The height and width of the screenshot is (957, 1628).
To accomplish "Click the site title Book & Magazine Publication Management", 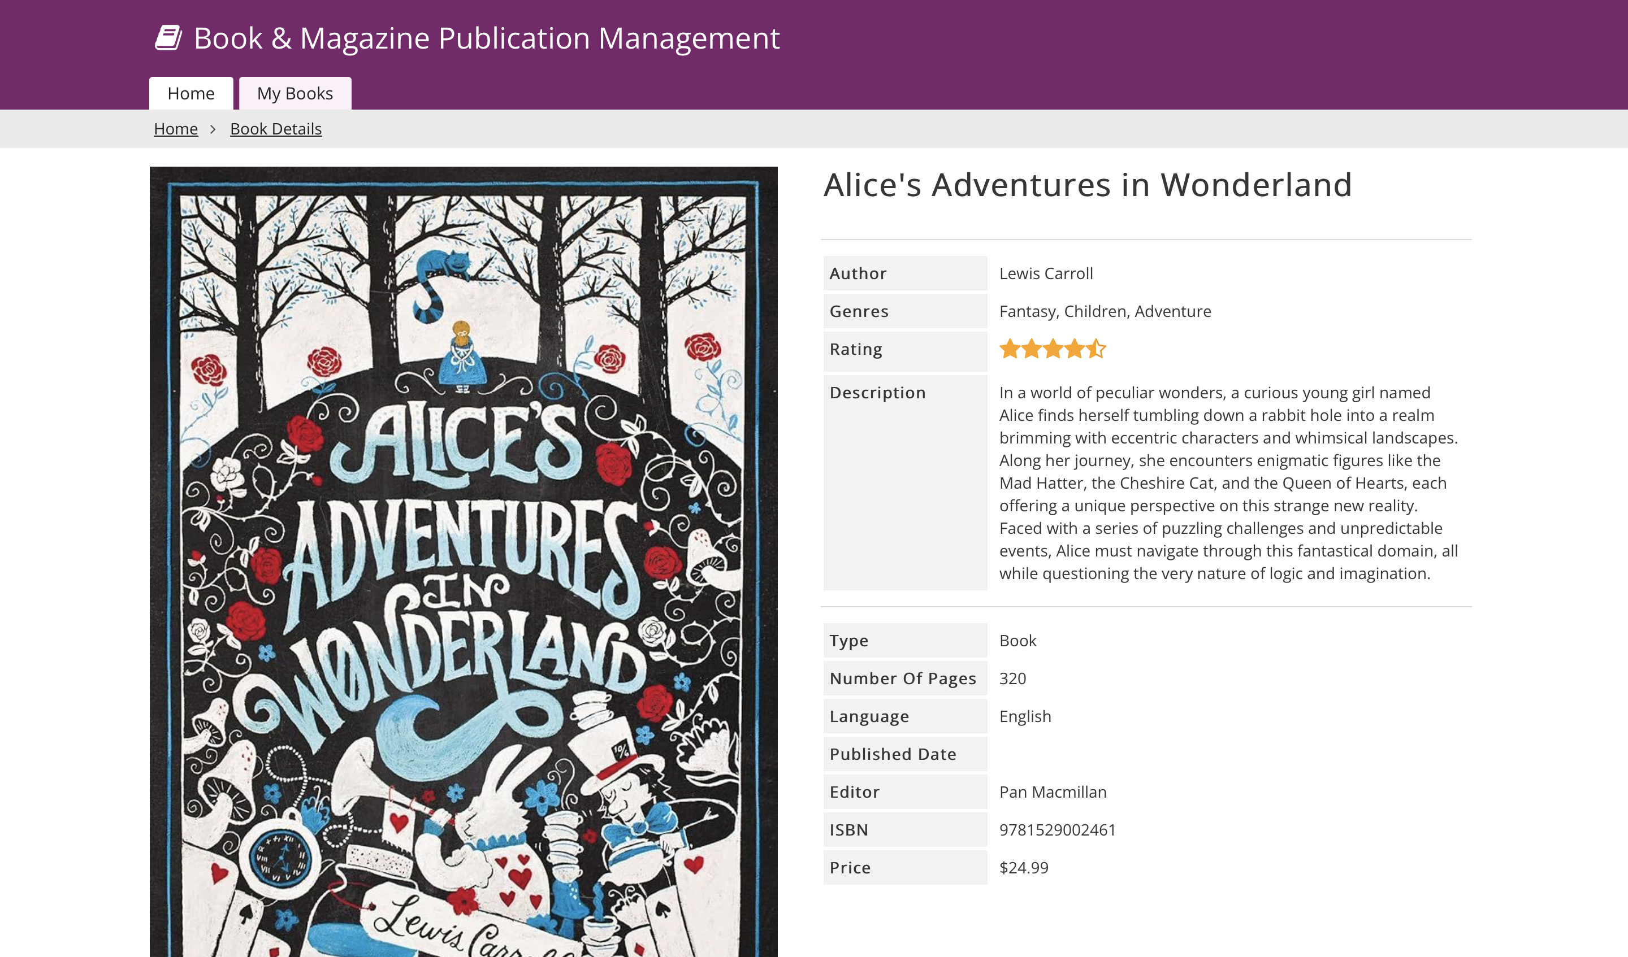I will pos(487,38).
